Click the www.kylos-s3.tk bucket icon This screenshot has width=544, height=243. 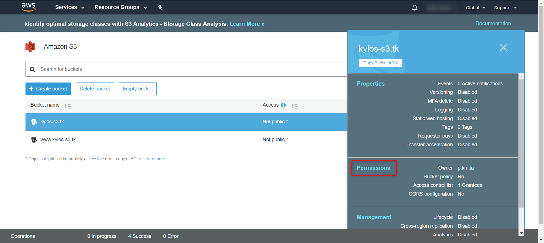pos(34,140)
